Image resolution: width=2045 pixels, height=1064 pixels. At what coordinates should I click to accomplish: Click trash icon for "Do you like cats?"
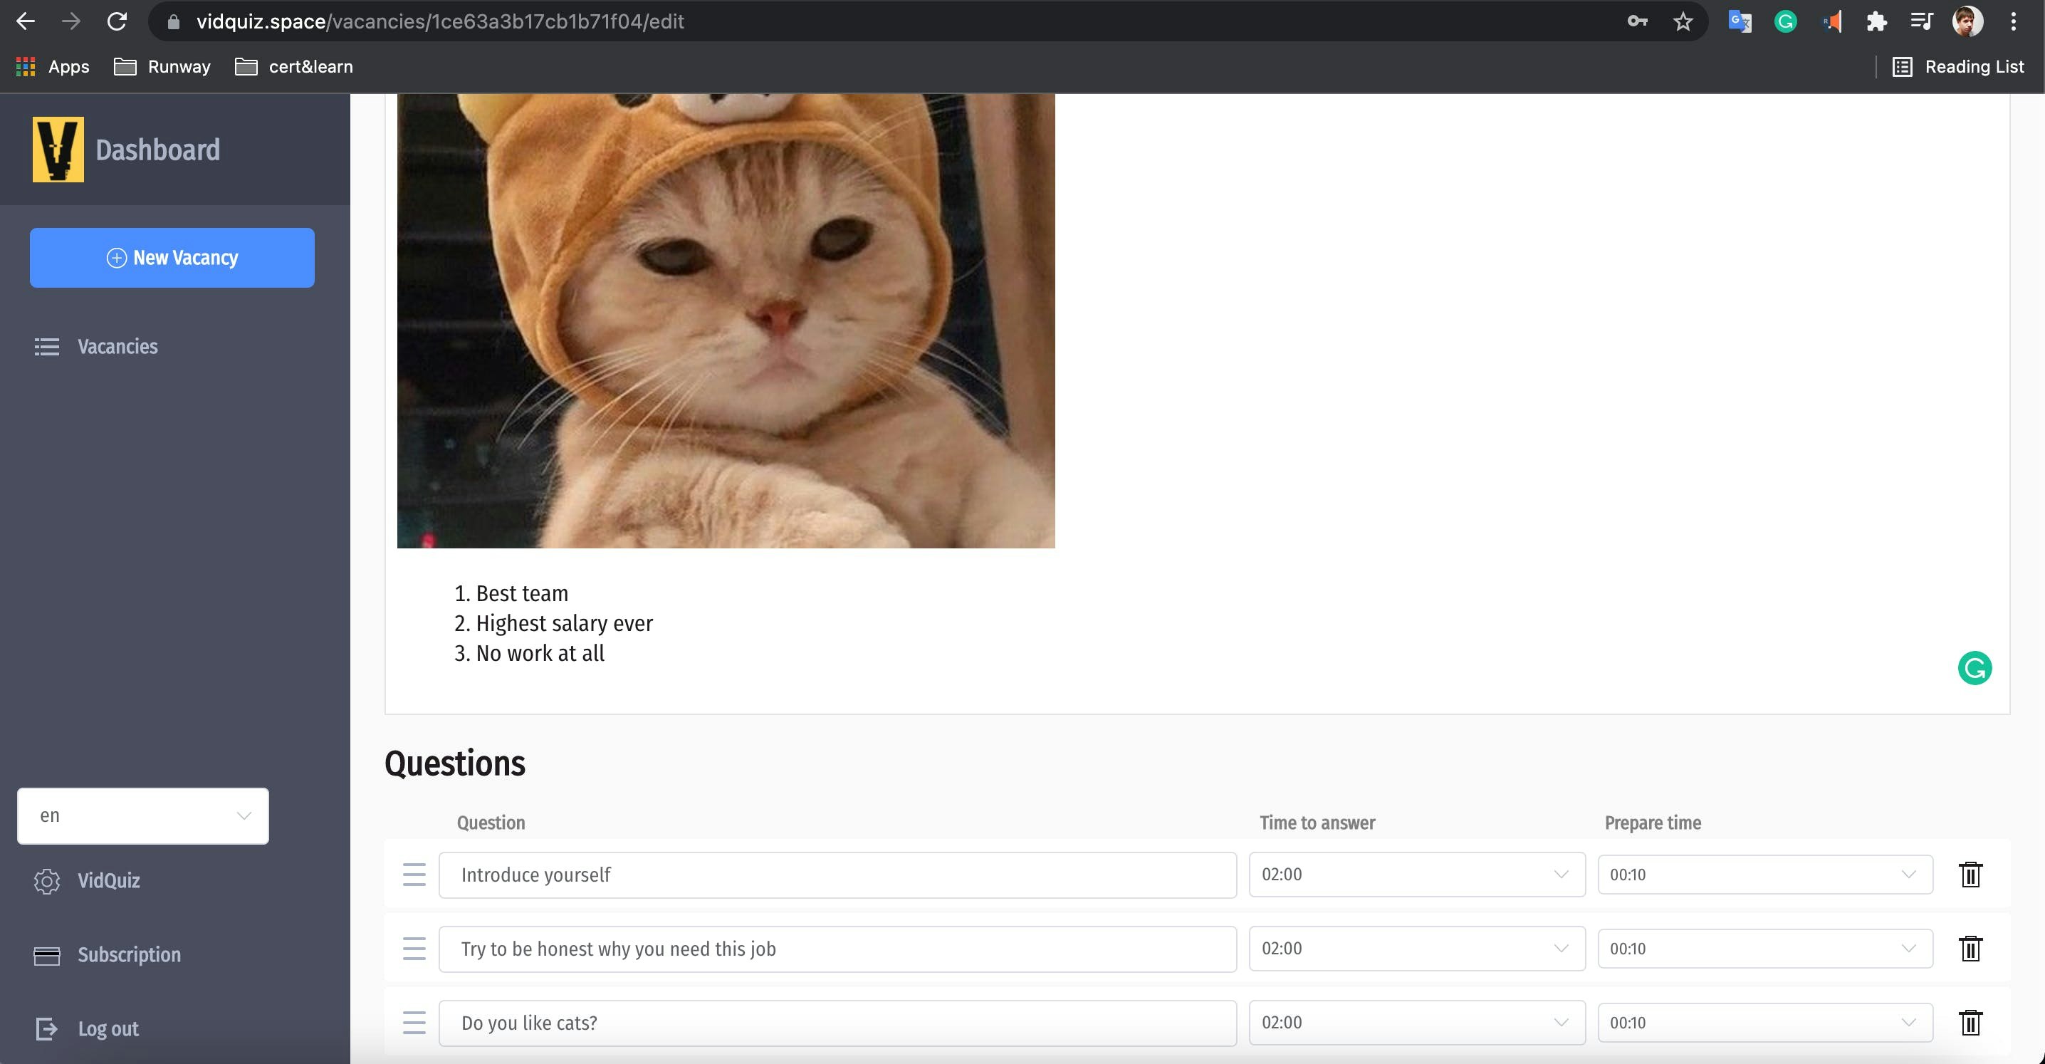[1970, 1023]
